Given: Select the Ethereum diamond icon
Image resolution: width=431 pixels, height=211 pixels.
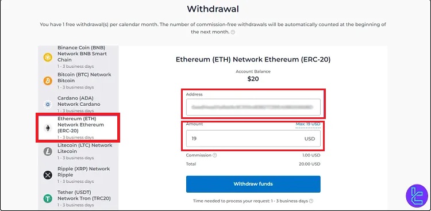Looking at the screenshot, I should 48,128.
